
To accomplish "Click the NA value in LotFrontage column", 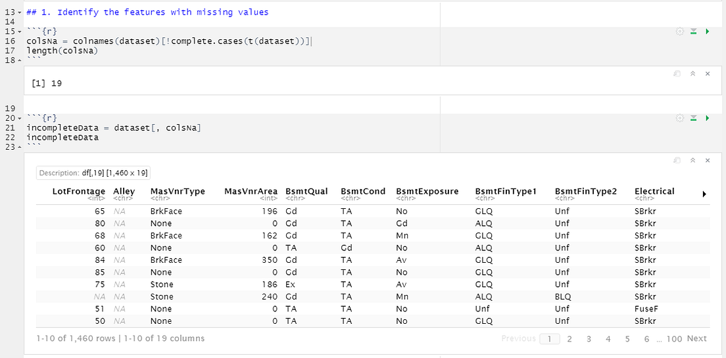I will click(101, 296).
